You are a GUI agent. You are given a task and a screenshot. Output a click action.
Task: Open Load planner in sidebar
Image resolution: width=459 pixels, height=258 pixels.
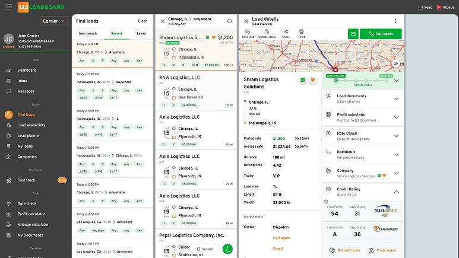click(29, 136)
